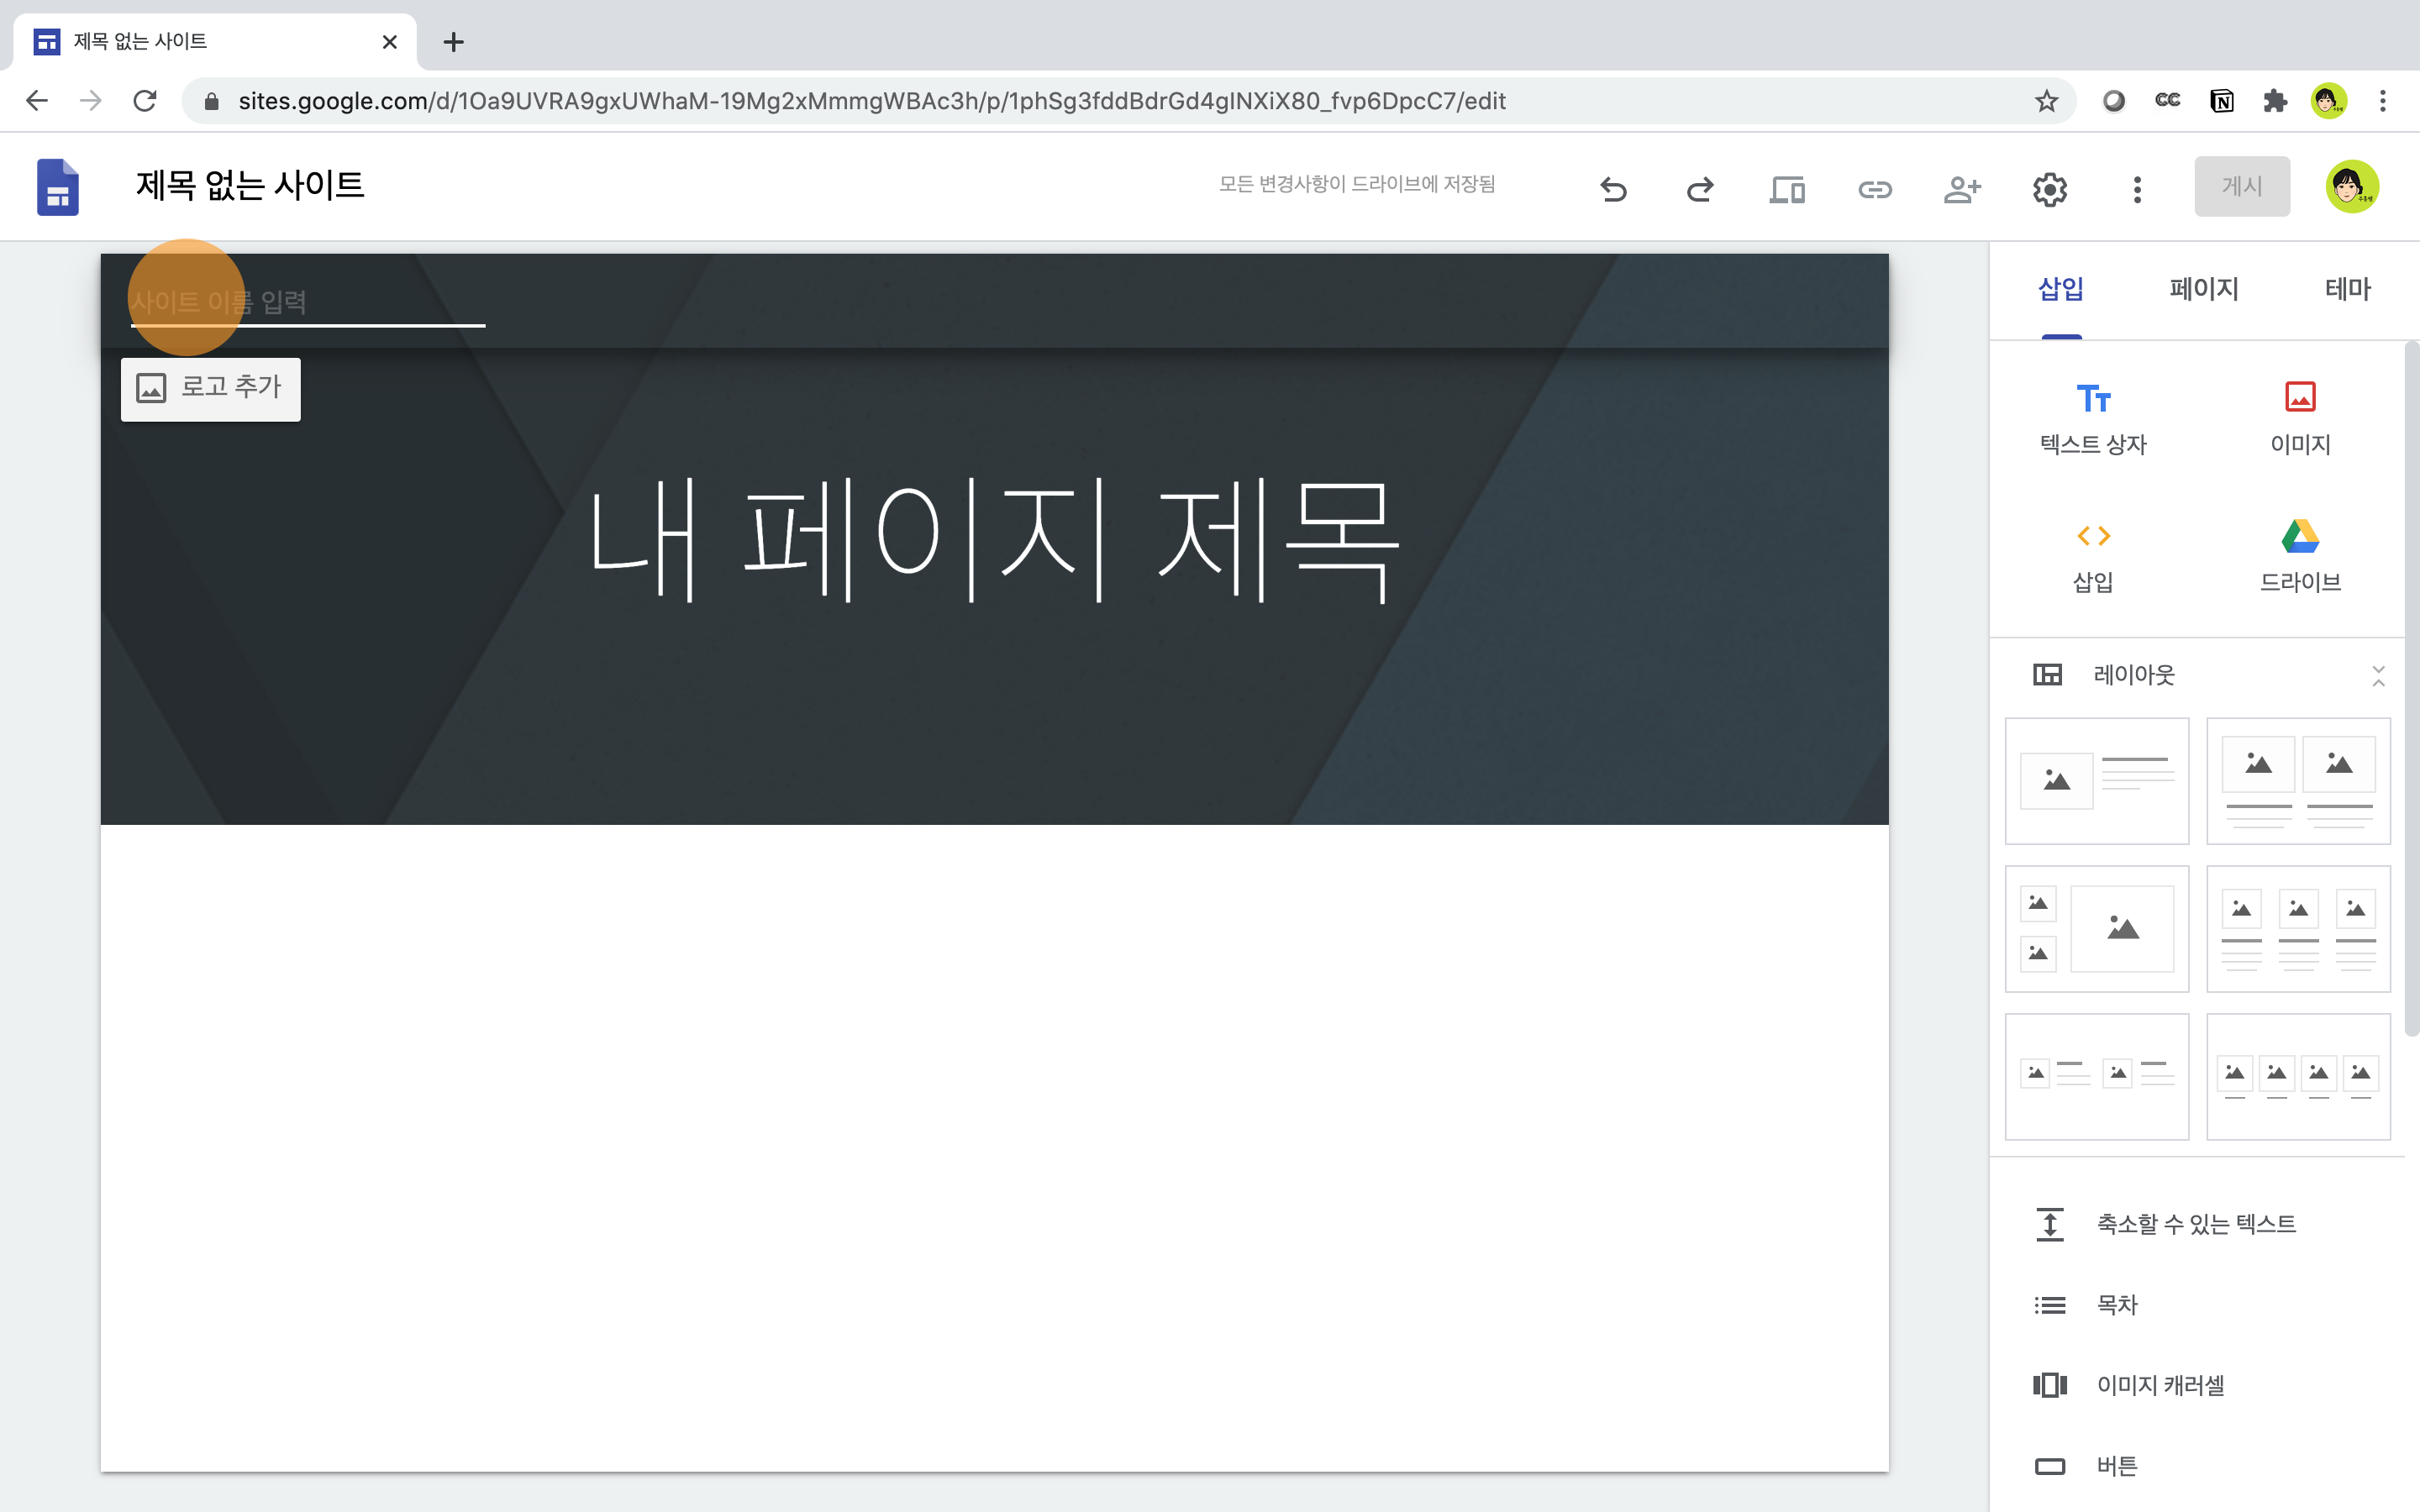The height and width of the screenshot is (1512, 2420).
Task: Open site settings gear icon
Action: click(2049, 188)
